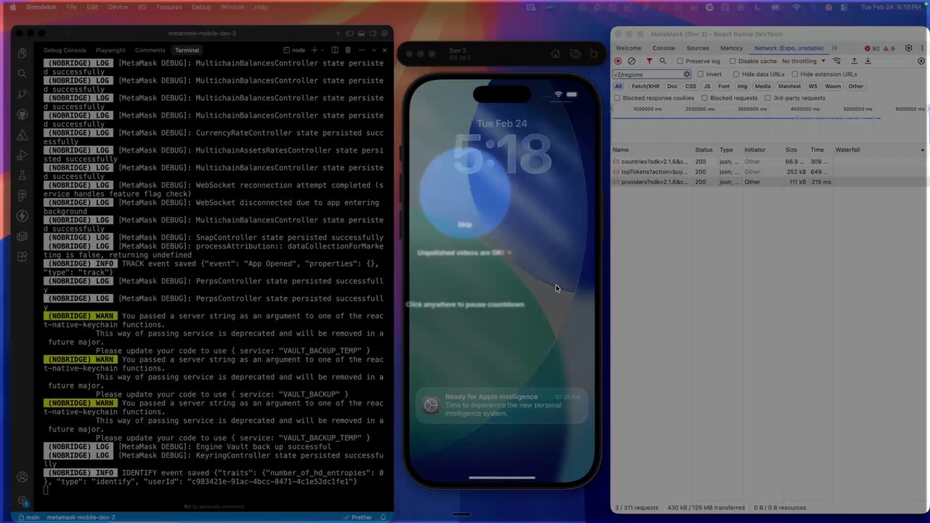The height and width of the screenshot is (523, 930).
Task: Import HAR file with upload arrow
Action: pos(854,61)
